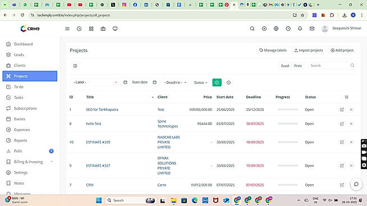The width and height of the screenshot is (367, 206).
Task: Open Settings in the sidebar
Action: (30, 172)
